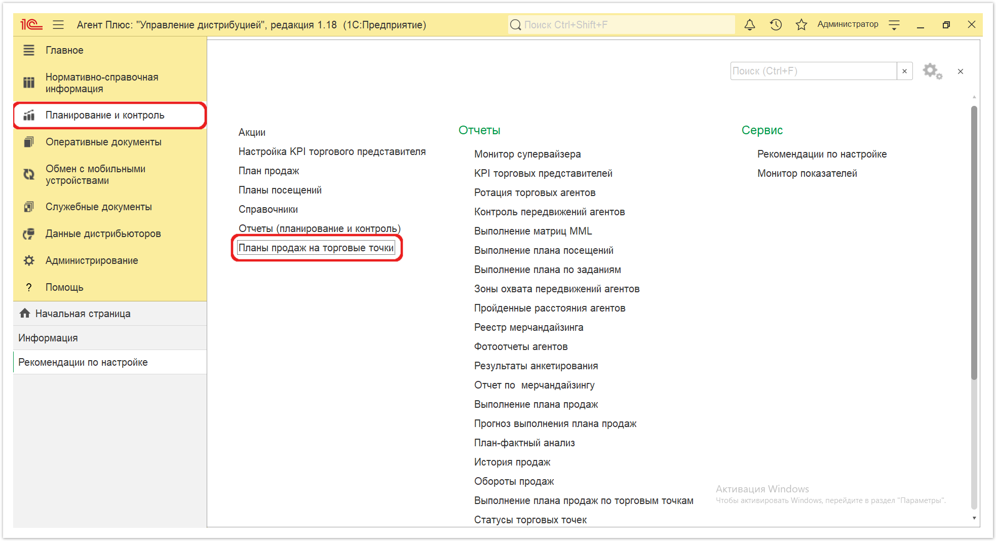
Task: Open Рекомендации по настройке under Сервис
Action: [822, 154]
